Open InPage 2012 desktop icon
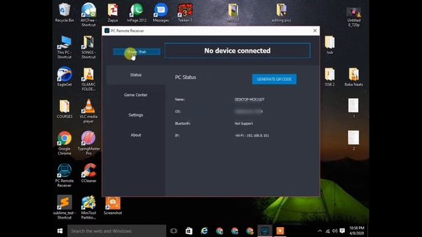Image resolution: width=422 pixels, height=237 pixels. pos(136,13)
